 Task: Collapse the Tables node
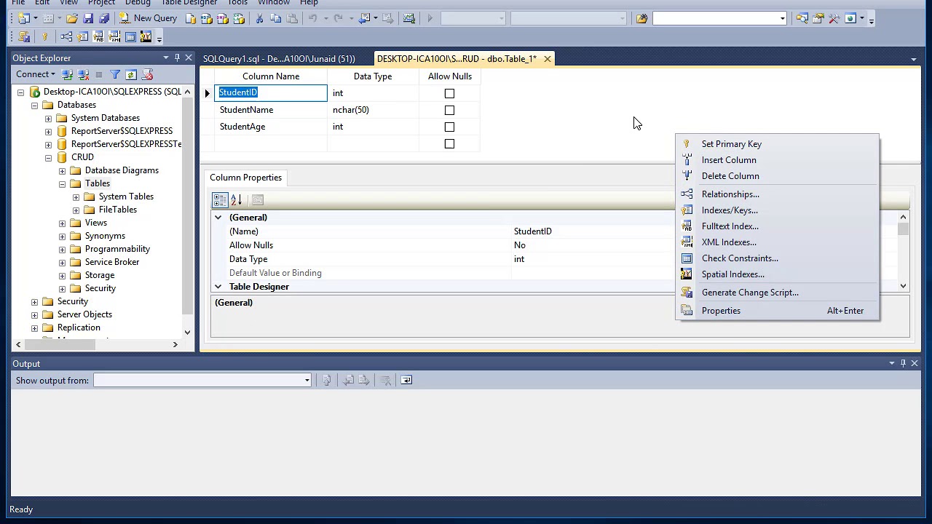62,183
